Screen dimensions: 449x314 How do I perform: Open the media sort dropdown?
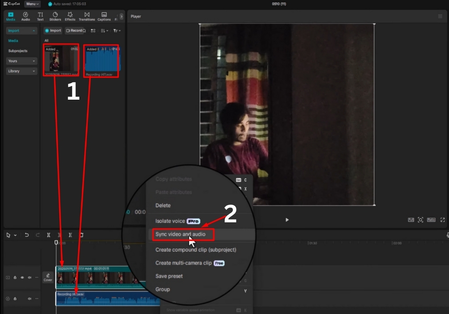click(105, 31)
